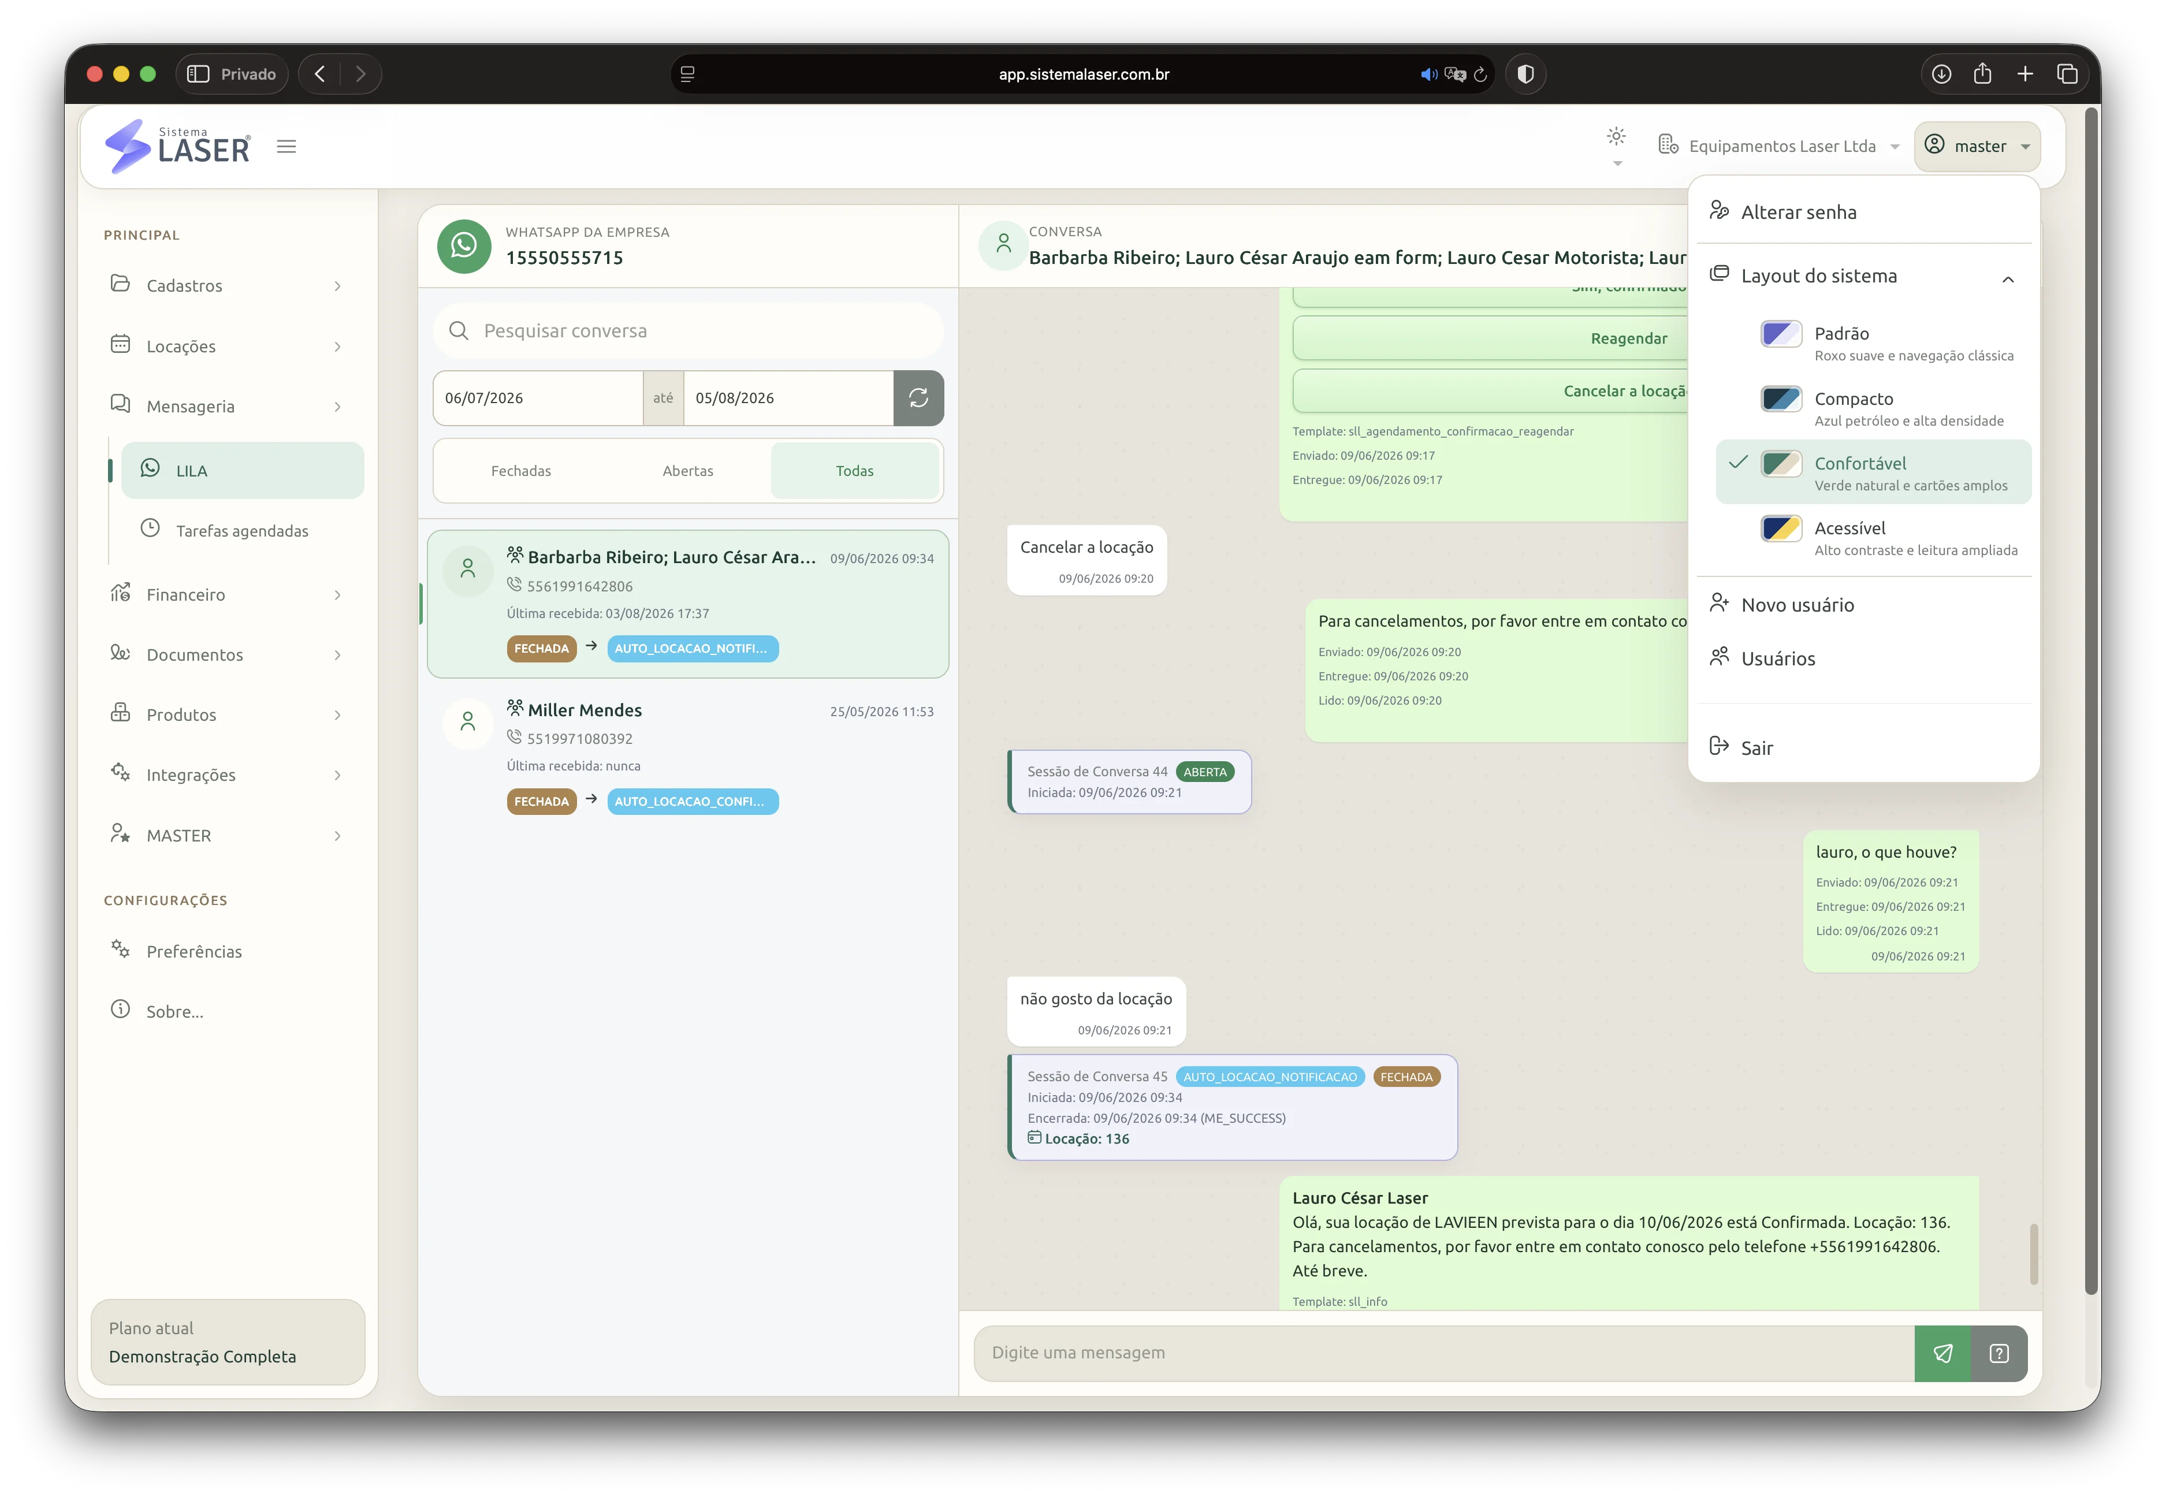Open Safari downloads icon

[x=1941, y=74]
